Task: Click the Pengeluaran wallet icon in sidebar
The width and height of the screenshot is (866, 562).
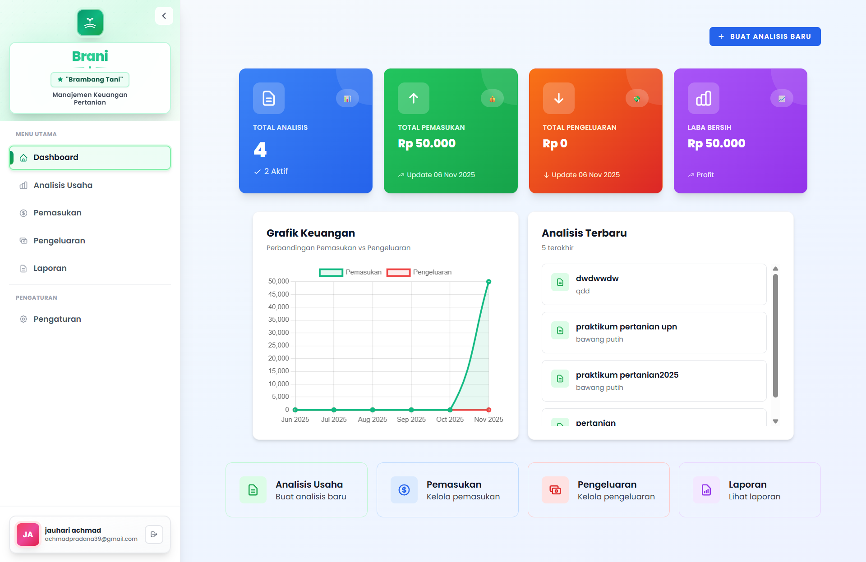Action: tap(23, 241)
